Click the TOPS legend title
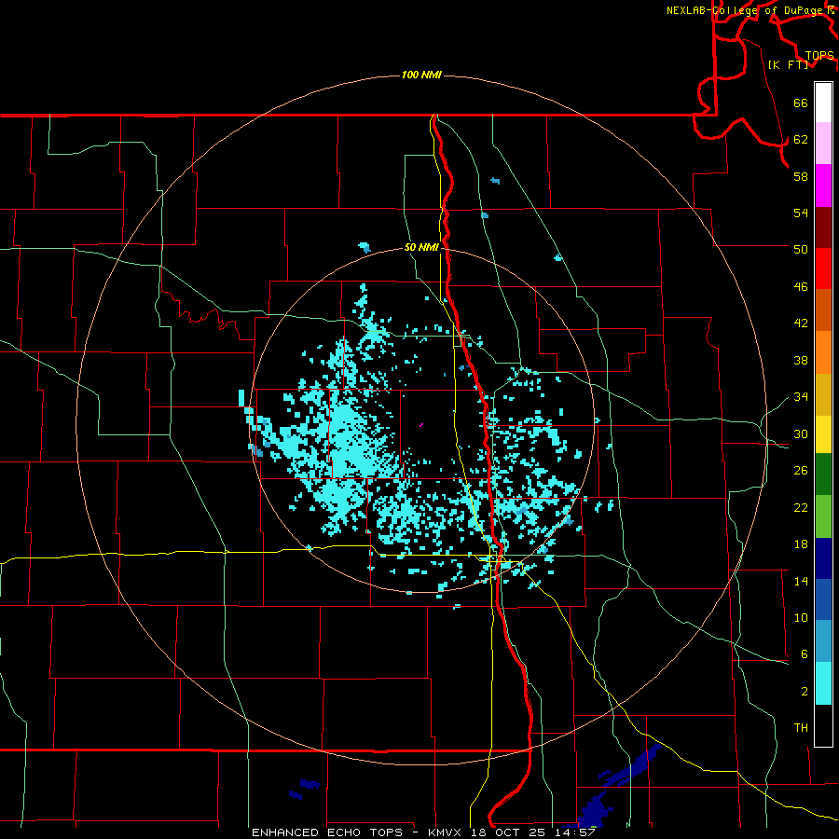This screenshot has height=839, width=839. tap(819, 55)
